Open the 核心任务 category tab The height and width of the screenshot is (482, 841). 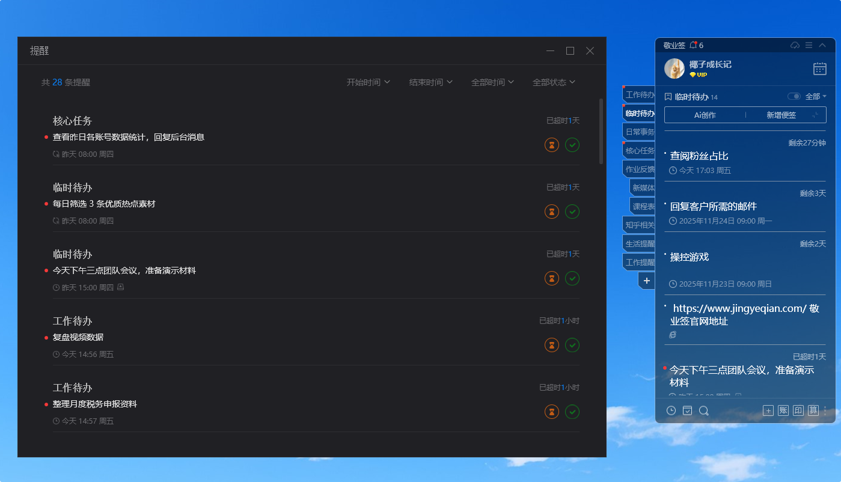tap(639, 150)
